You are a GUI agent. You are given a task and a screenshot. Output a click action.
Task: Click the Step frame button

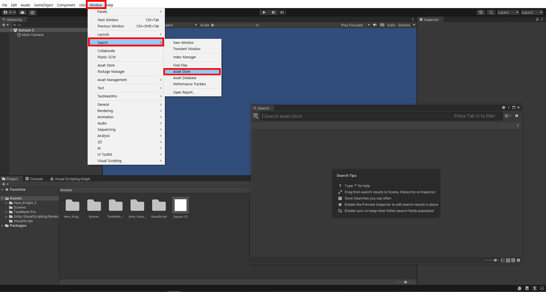[282, 12]
